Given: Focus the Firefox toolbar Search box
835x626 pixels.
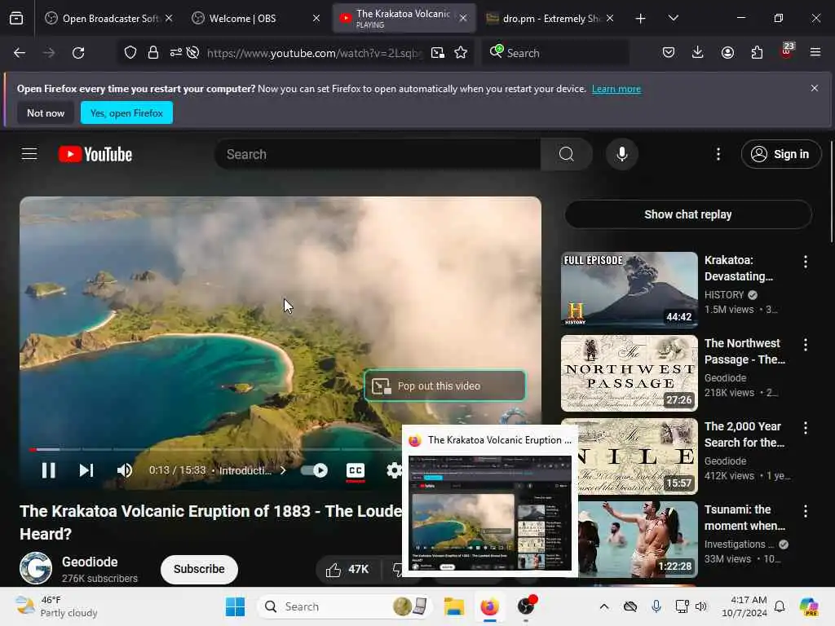Looking at the screenshot, I should (x=555, y=53).
